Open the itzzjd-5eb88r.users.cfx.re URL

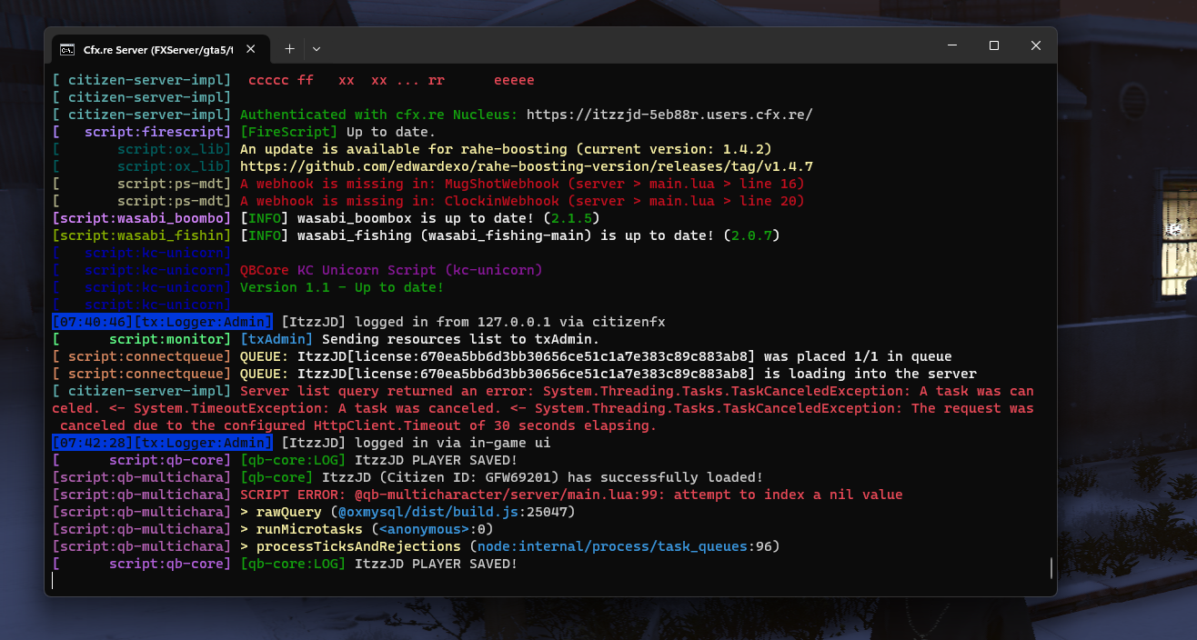669,115
